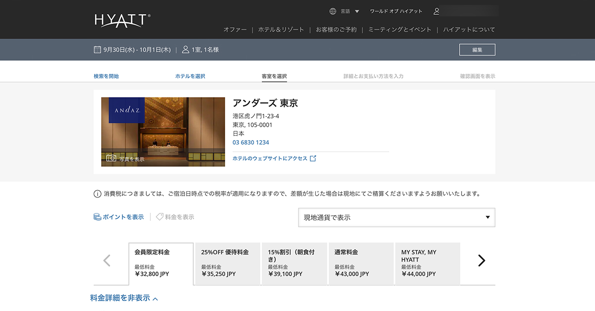The width and height of the screenshot is (595, 311).
Task: Open the オファー menu
Action: tap(235, 30)
